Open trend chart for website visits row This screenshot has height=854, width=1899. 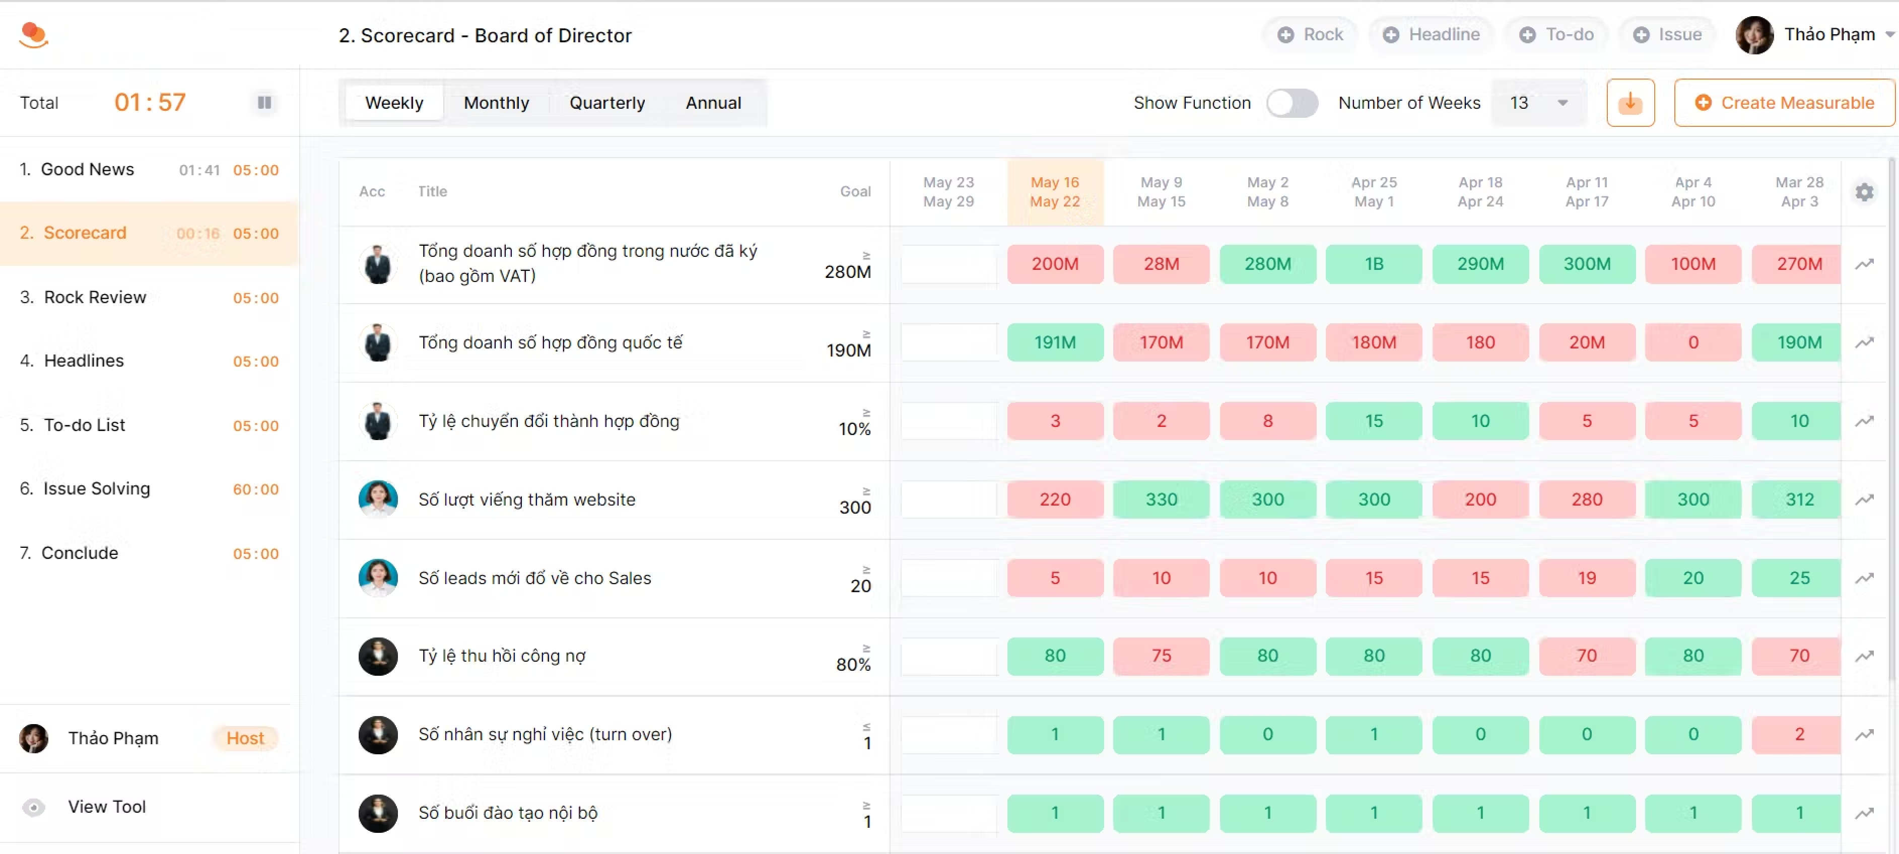coord(1864,500)
